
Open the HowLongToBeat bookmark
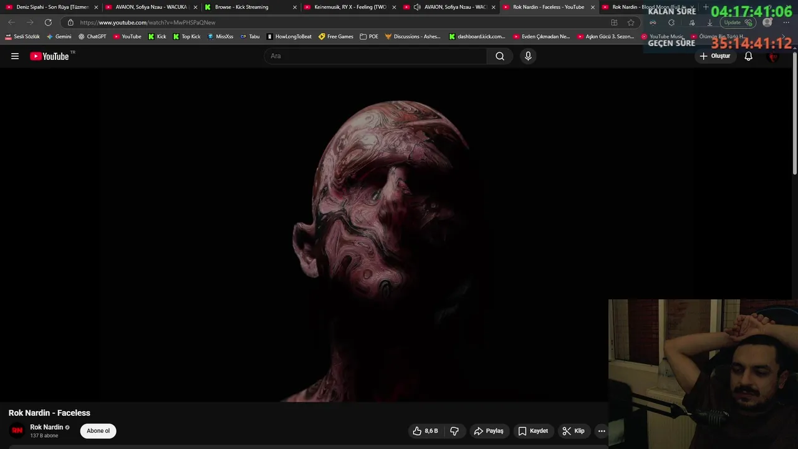tap(289, 37)
